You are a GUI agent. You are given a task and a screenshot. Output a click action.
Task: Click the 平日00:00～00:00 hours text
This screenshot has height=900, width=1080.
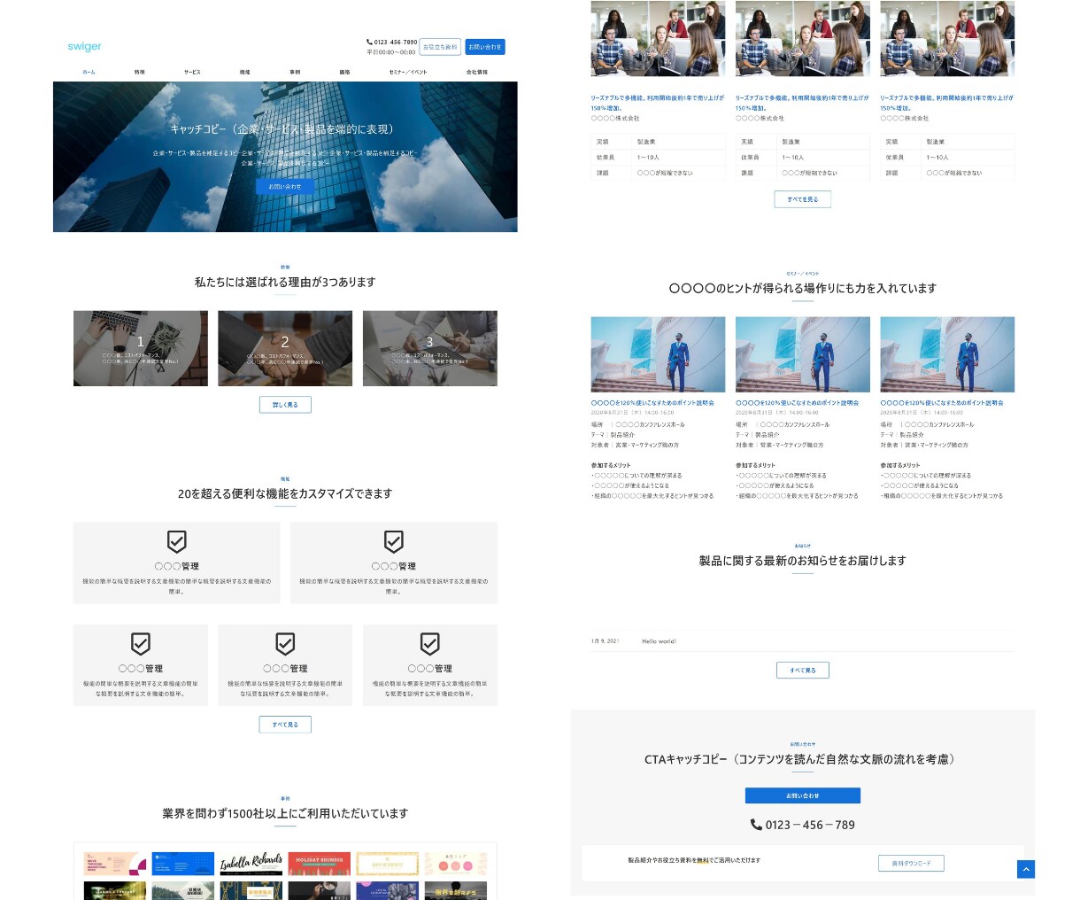click(x=391, y=52)
